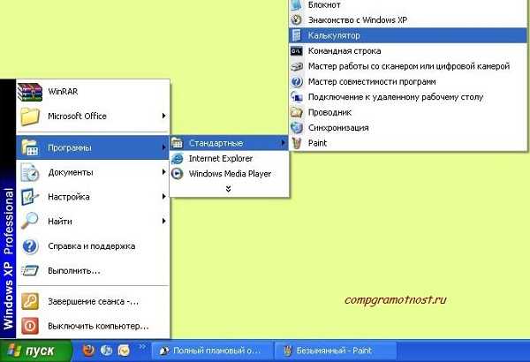Expand the Документы submenu arrow

pyautogui.click(x=164, y=172)
